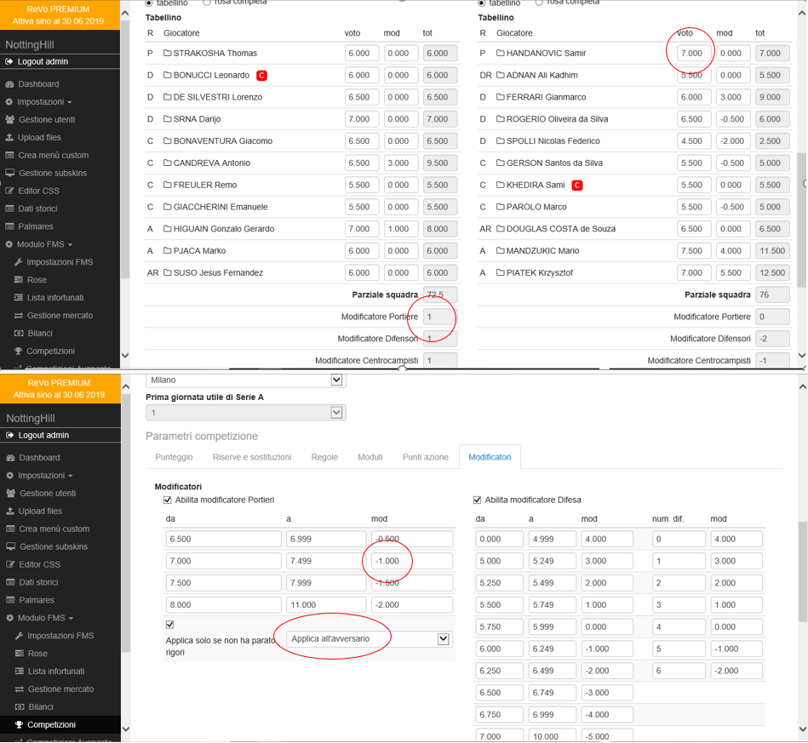Click the red captain badge next to KHEDIRA Sami
Viewport: 808px width, 743px height.
click(577, 186)
